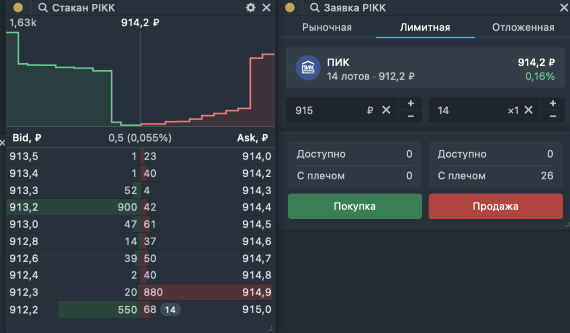Click the ПИК group logo

tap(308, 68)
